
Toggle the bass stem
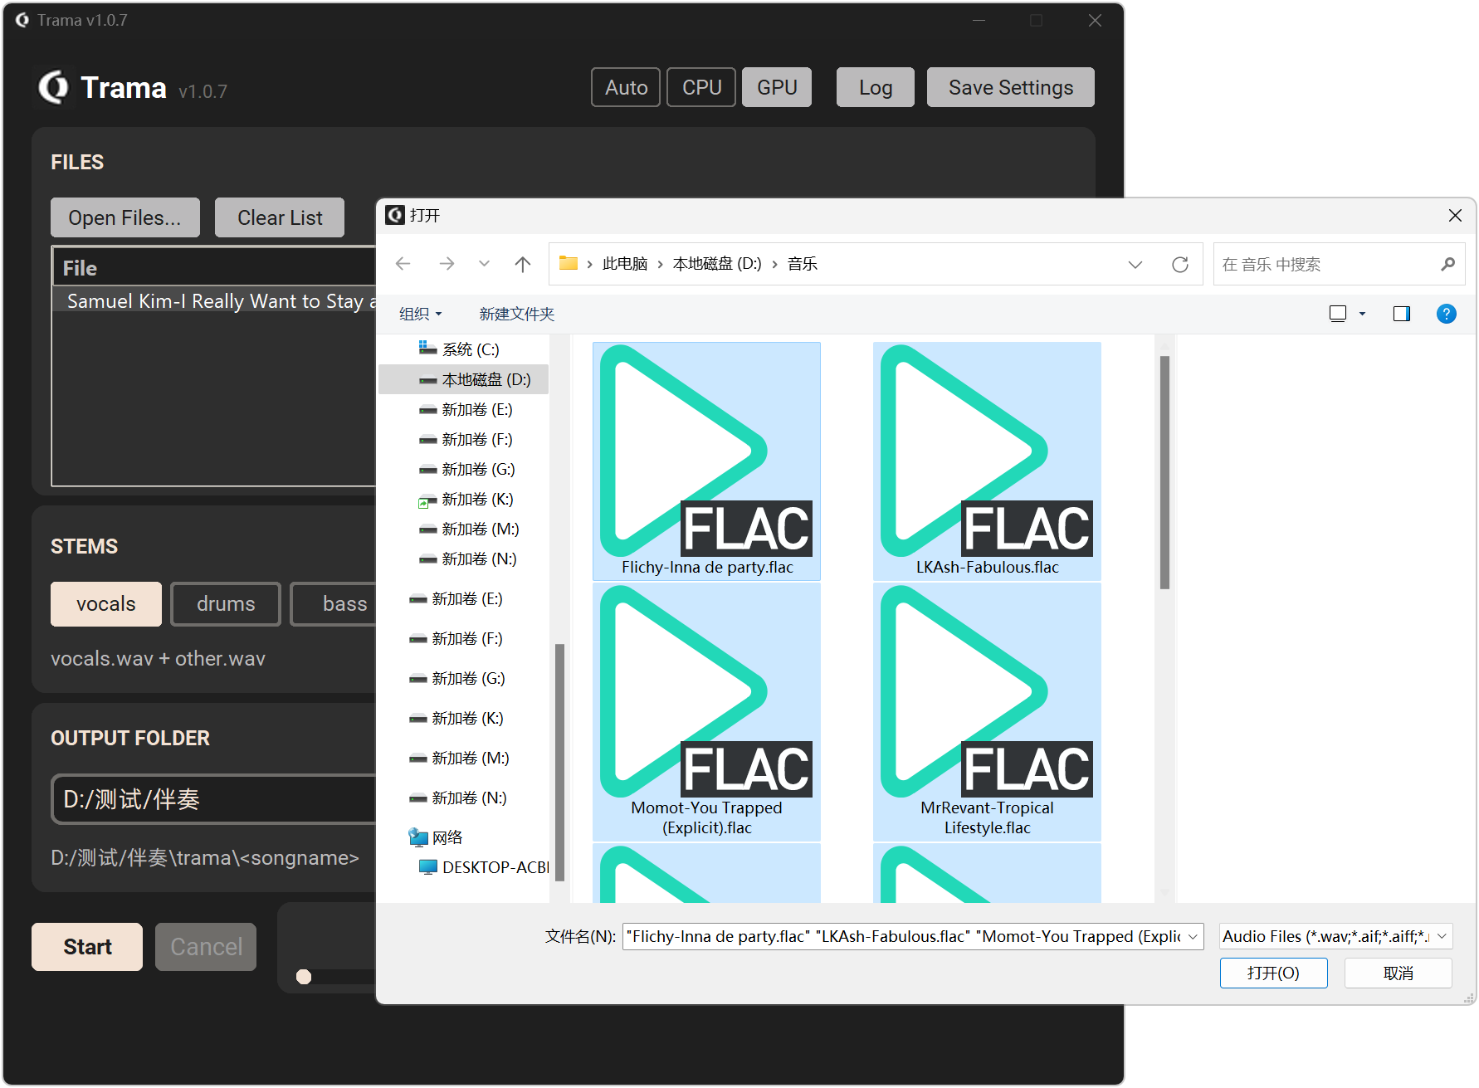(334, 603)
